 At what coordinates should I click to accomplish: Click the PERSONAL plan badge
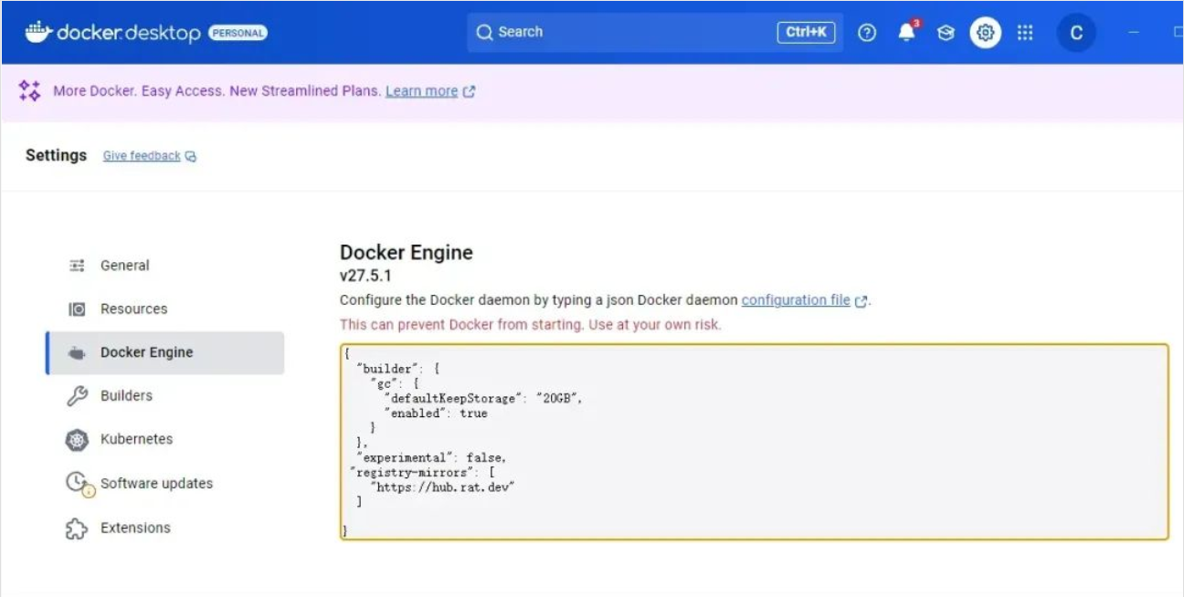point(238,33)
